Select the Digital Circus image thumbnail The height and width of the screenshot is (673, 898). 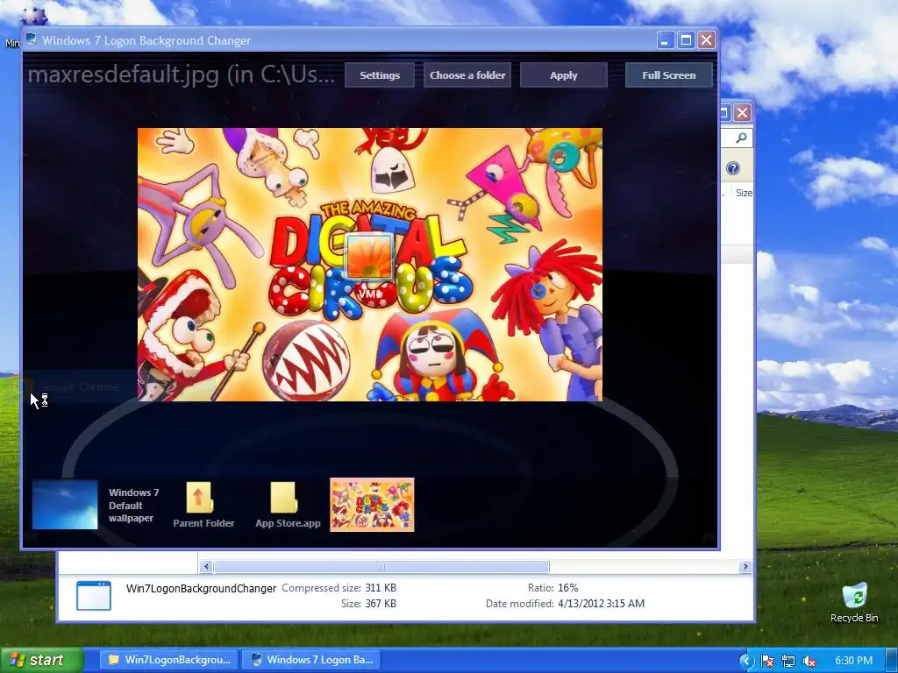[x=372, y=505]
